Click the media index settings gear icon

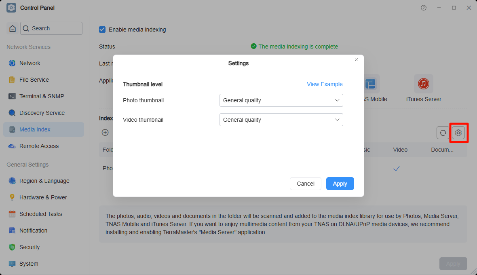tap(458, 133)
